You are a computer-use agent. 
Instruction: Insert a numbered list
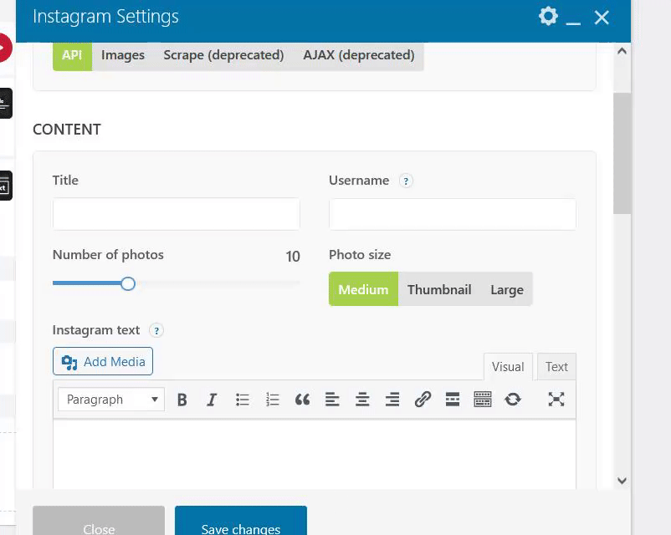click(273, 400)
